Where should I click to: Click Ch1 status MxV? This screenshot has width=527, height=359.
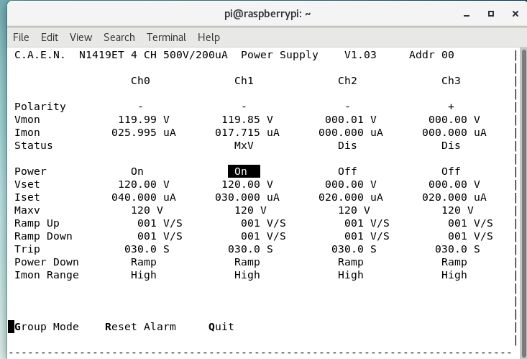244,145
